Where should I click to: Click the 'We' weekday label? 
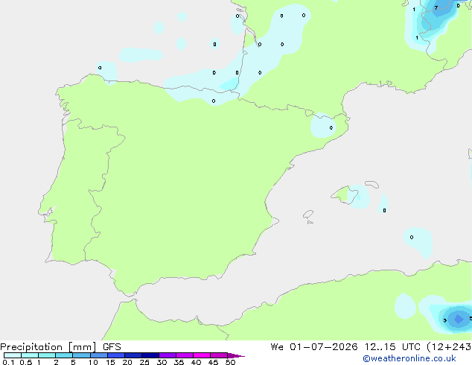point(277,347)
